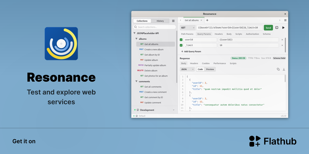Collapse the JSONPlaceholder API collection
The height and width of the screenshot is (154, 309).
click(134, 33)
